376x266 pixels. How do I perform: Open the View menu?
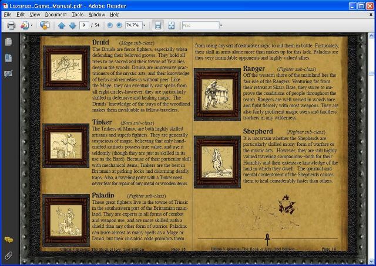[x=35, y=15]
